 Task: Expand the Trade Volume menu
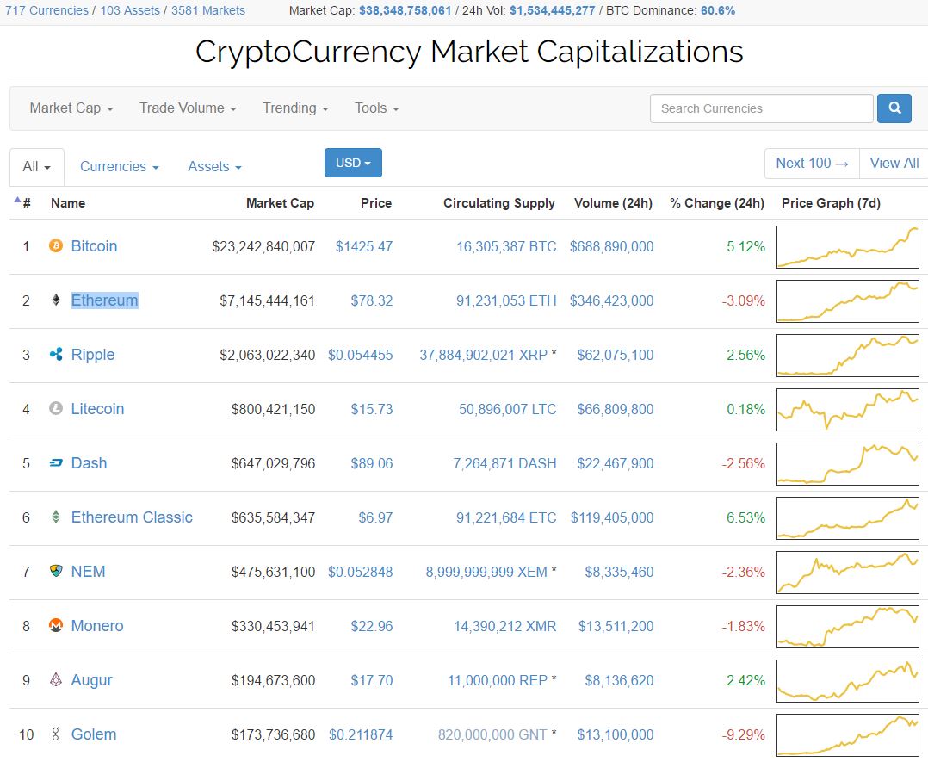188,108
